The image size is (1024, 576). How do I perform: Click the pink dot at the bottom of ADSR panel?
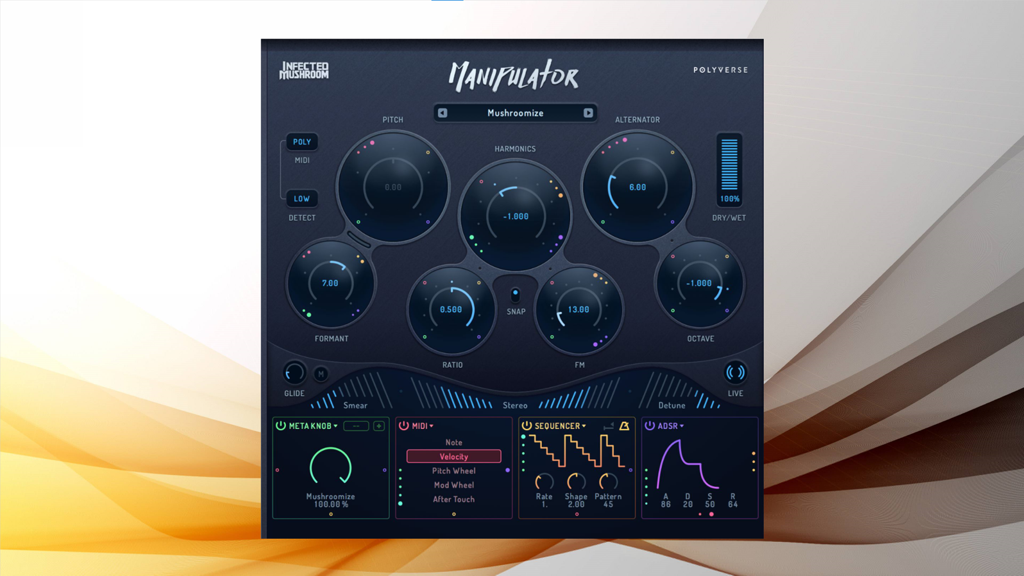point(711,514)
